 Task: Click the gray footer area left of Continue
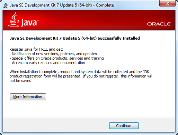point(55,125)
